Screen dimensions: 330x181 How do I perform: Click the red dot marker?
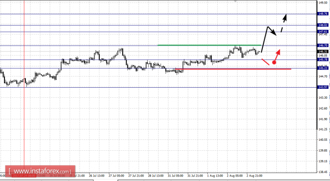pos(274,62)
